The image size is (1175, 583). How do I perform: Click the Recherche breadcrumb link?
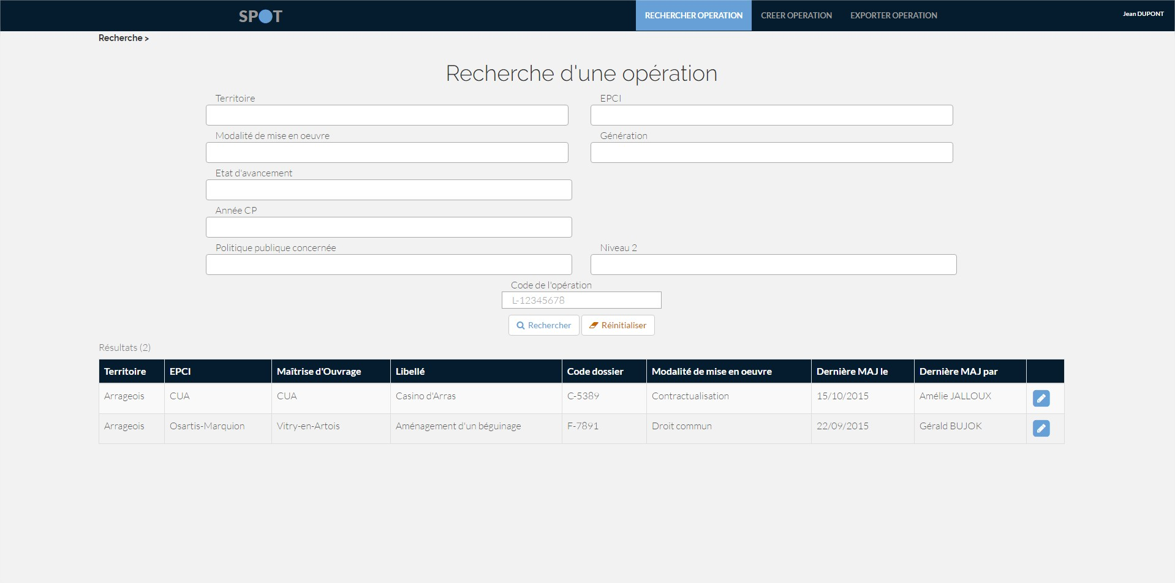(121, 38)
